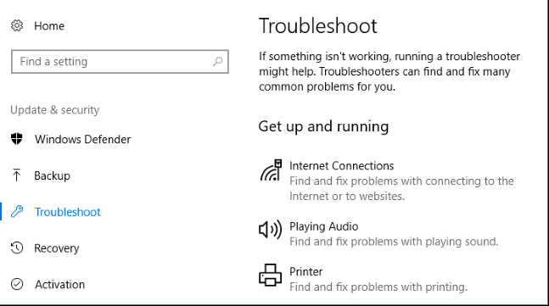Click the magnifier search icon
This screenshot has height=306, width=549.
click(217, 62)
